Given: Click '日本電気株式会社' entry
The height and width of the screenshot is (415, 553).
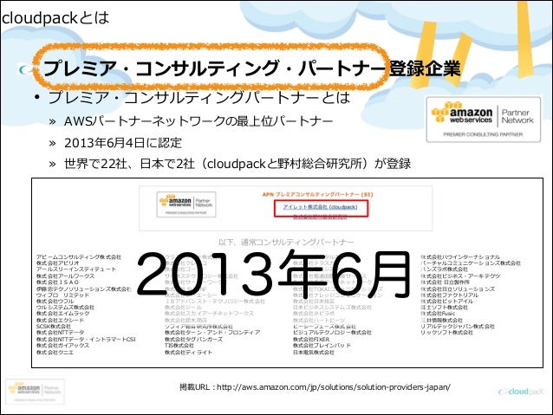Looking at the screenshot, I should tap(314, 352).
